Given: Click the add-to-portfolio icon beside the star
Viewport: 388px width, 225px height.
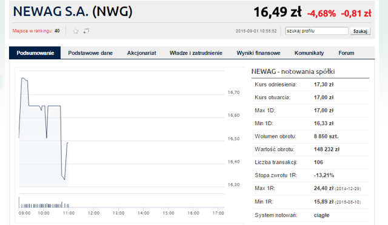Looking at the screenshot, I should tap(86, 31).
